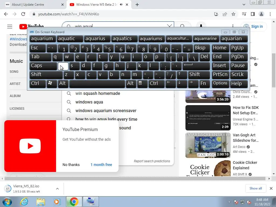Click the right arrow key on On-Screen Keyboard
The image size is (276, 207).
[193, 84]
